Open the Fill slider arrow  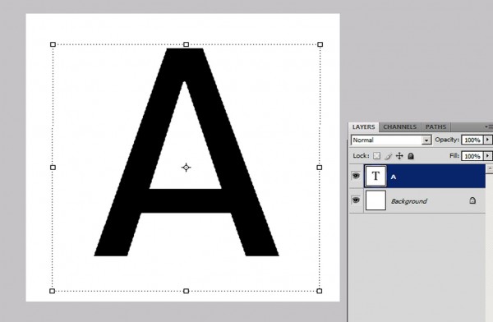click(487, 155)
